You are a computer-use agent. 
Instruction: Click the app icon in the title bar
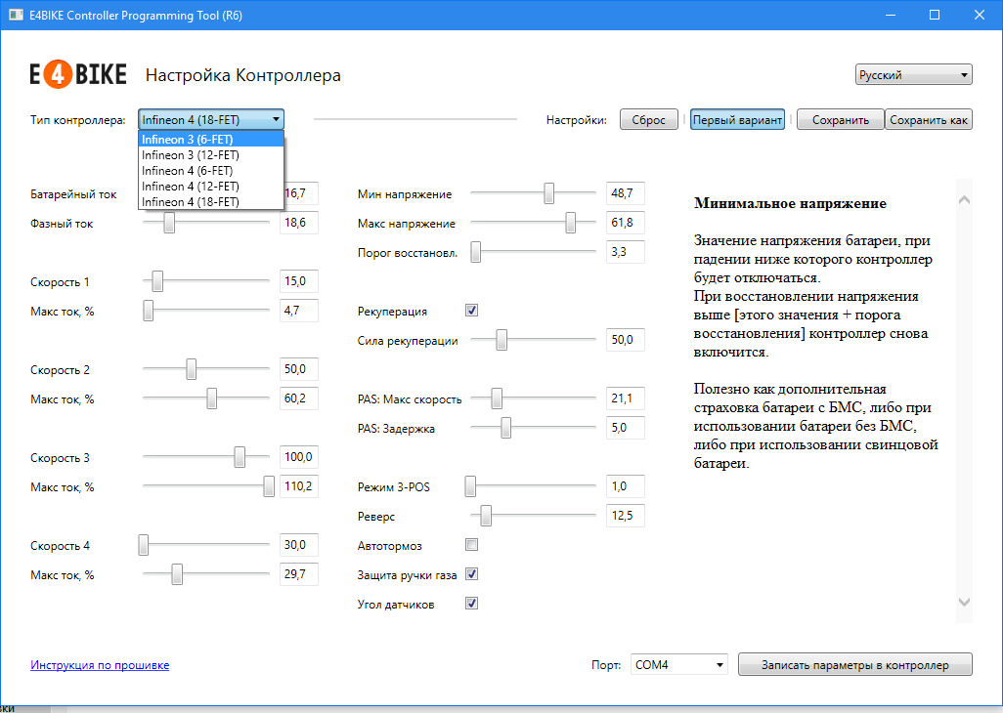tap(16, 15)
